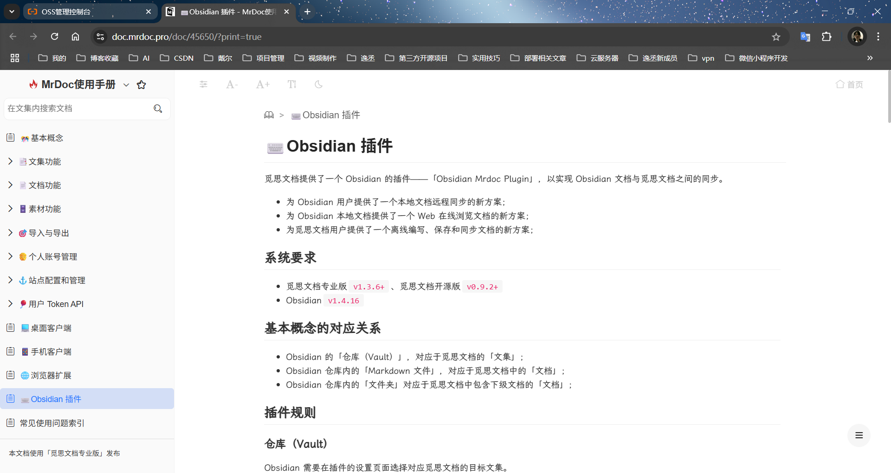Close the OSS管理控制台 tab
Viewport: 891px width, 473px height.
(148, 12)
